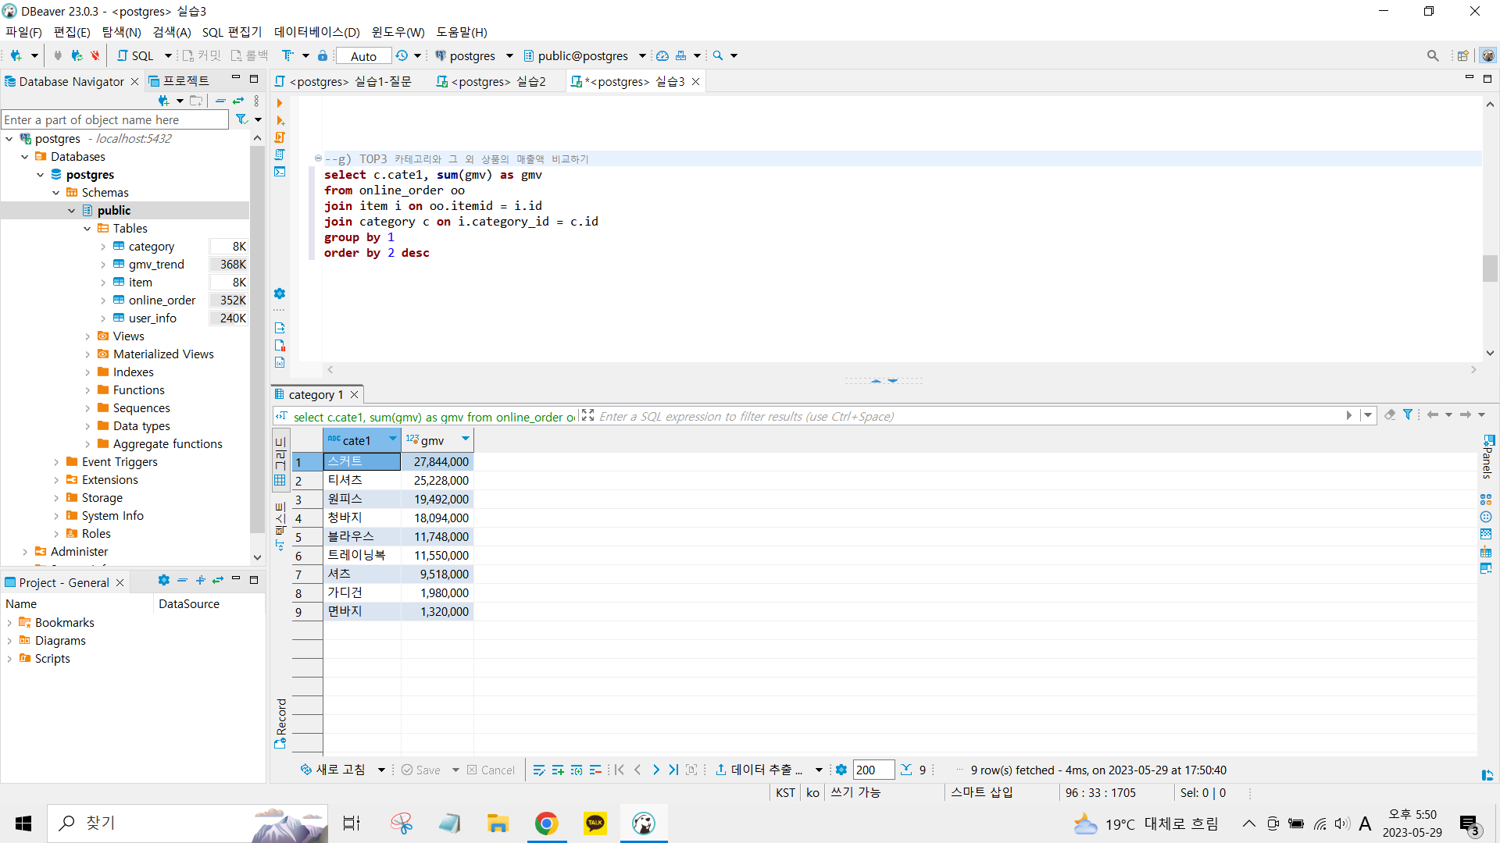
Task: Click the New Connection plug icon
Action: pos(16,55)
